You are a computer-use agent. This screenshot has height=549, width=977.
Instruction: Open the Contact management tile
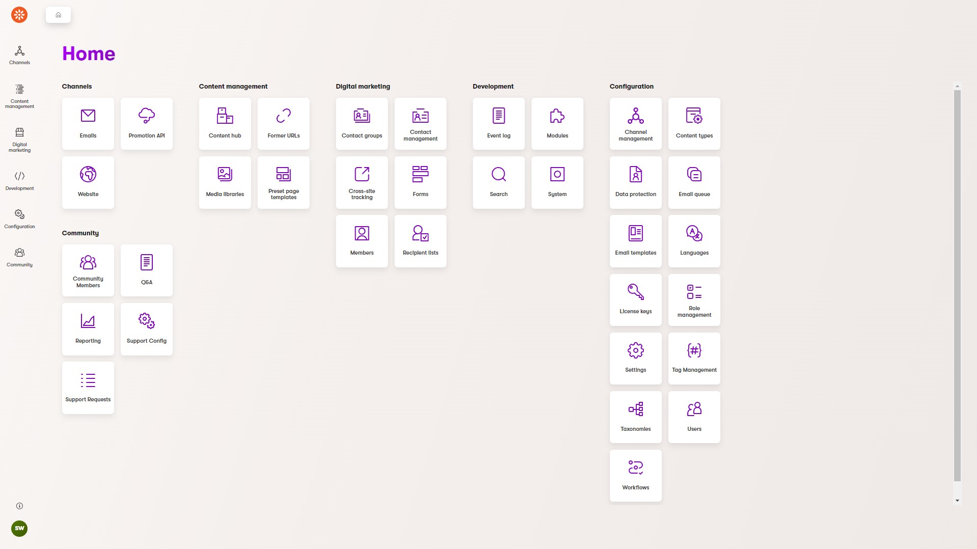(x=420, y=124)
